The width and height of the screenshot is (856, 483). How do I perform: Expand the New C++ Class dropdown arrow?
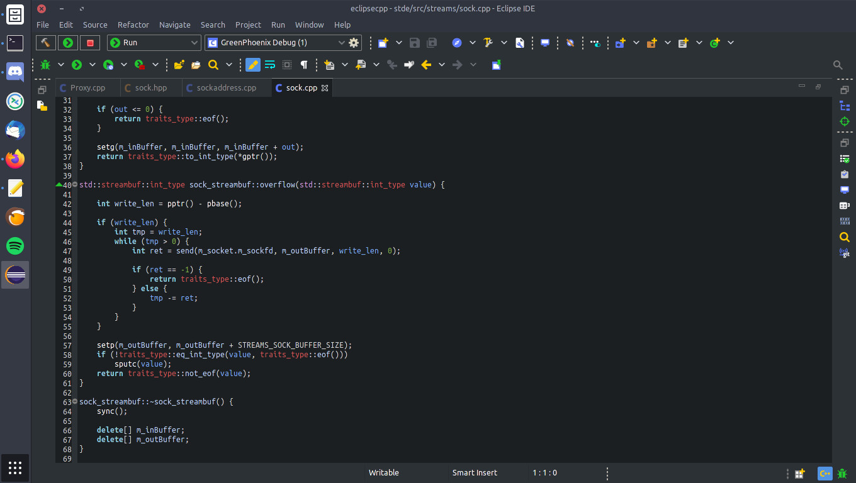coord(730,43)
